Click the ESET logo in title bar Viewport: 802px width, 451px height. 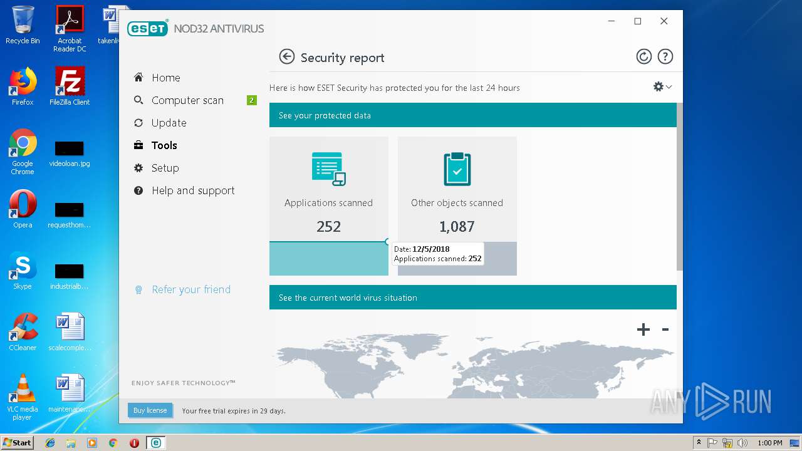(148, 28)
